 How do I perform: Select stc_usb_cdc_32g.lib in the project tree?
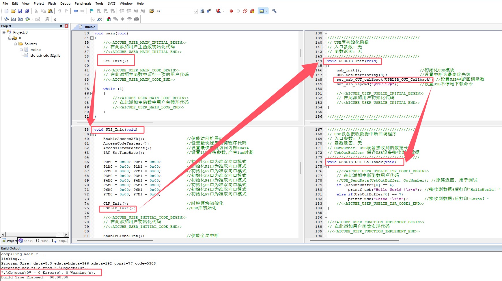click(x=45, y=56)
